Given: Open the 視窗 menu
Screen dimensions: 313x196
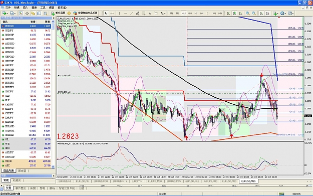Looking at the screenshot, I should pos(52,8).
